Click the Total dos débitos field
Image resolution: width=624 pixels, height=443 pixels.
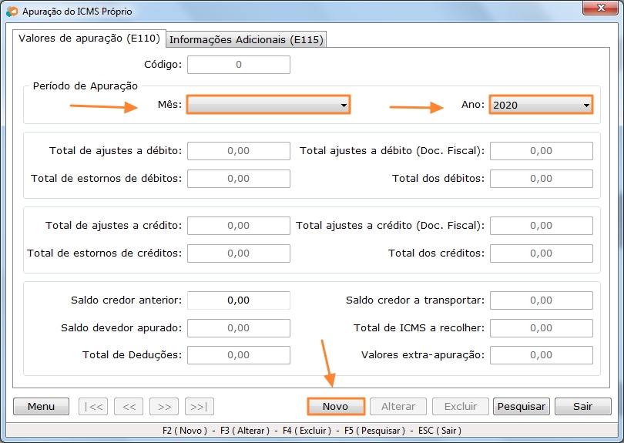(x=542, y=179)
